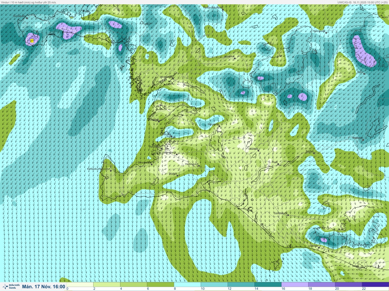Select the 2–4 m/s legend color
The image size is (389, 291).
point(107,285)
